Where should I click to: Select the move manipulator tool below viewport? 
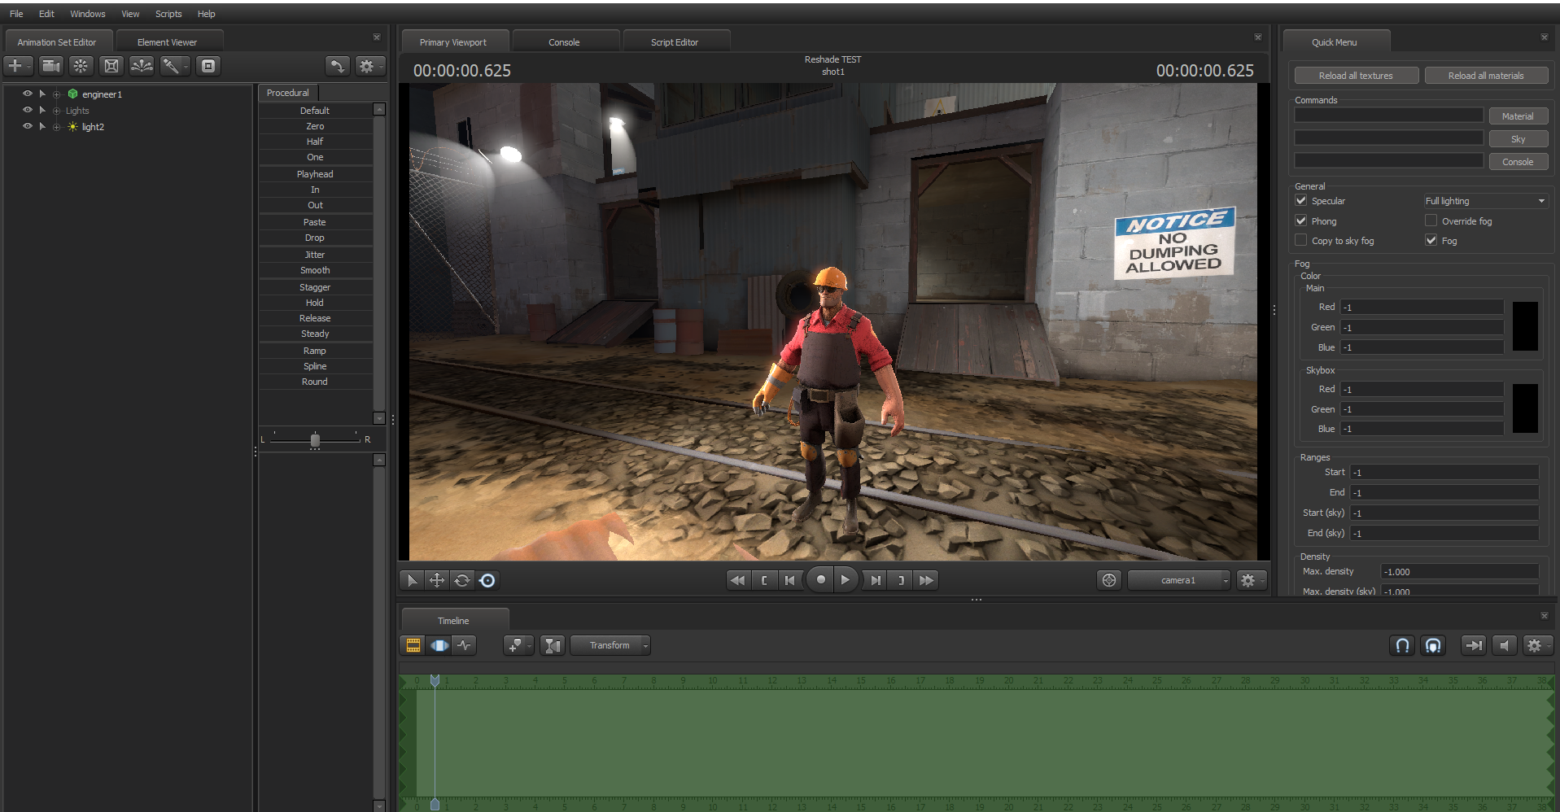pos(437,580)
